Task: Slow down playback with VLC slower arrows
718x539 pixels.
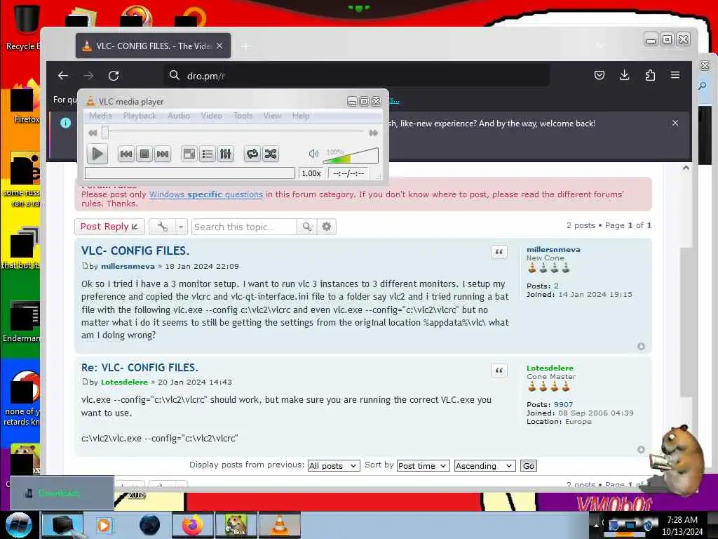Action: 93,133
